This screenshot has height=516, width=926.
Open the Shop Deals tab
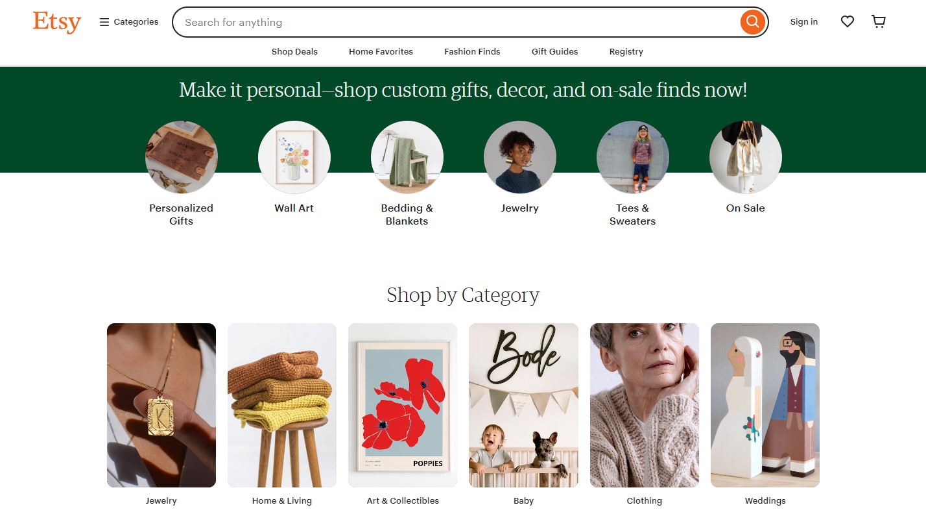click(x=294, y=52)
